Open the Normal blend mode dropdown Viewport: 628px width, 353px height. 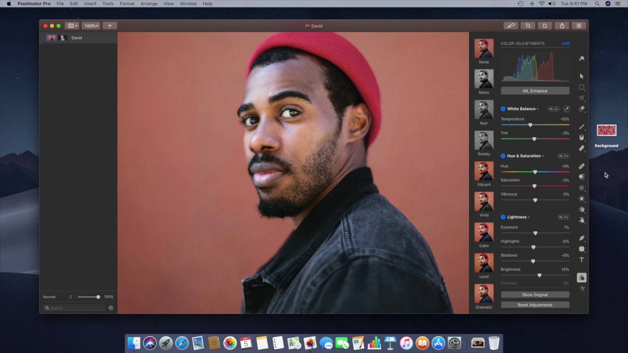pos(57,297)
